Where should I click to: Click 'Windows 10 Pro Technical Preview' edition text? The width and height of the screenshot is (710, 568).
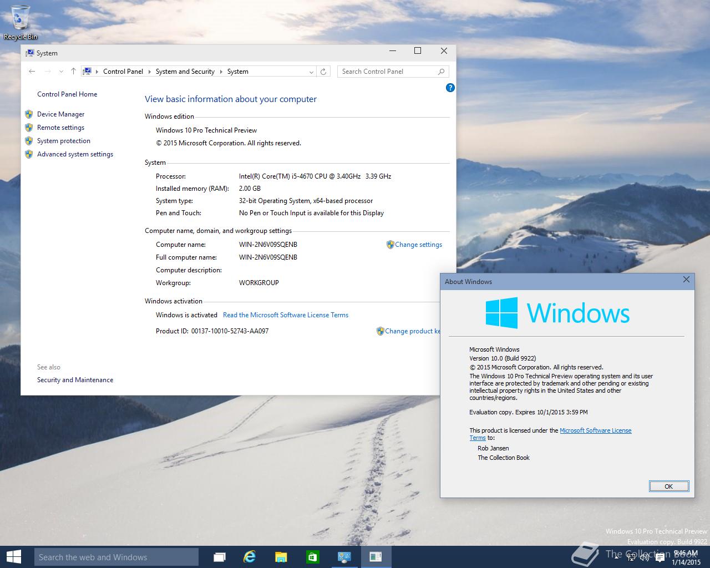pyautogui.click(x=206, y=130)
